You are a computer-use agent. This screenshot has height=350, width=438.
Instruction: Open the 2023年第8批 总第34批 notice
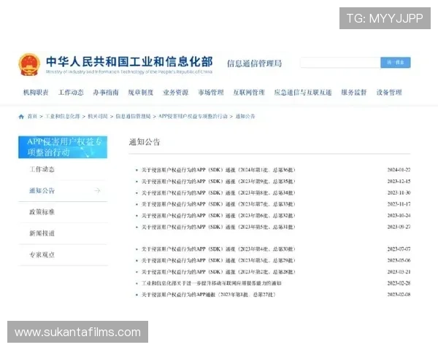(x=218, y=192)
